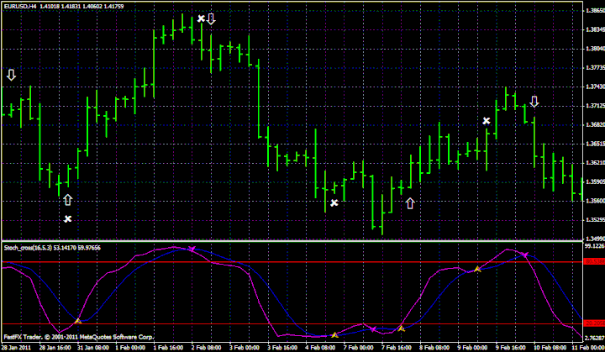The width and height of the screenshot is (605, 352).
Task: Select the up arrow below the 7 Feb 16:00 bars
Action: (x=410, y=203)
